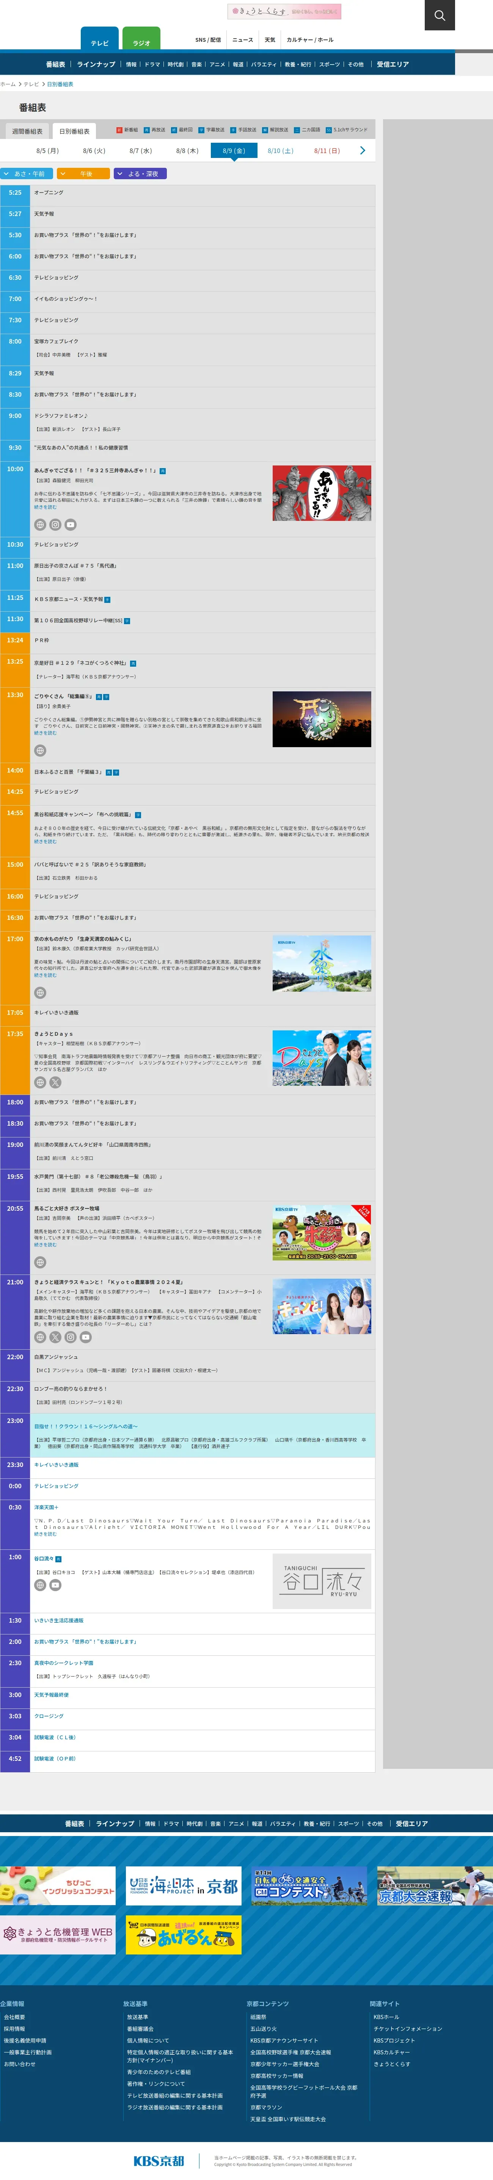Expand 続きを読む for ごりやくさん at 13:30
The width and height of the screenshot is (493, 2180).
[46, 733]
